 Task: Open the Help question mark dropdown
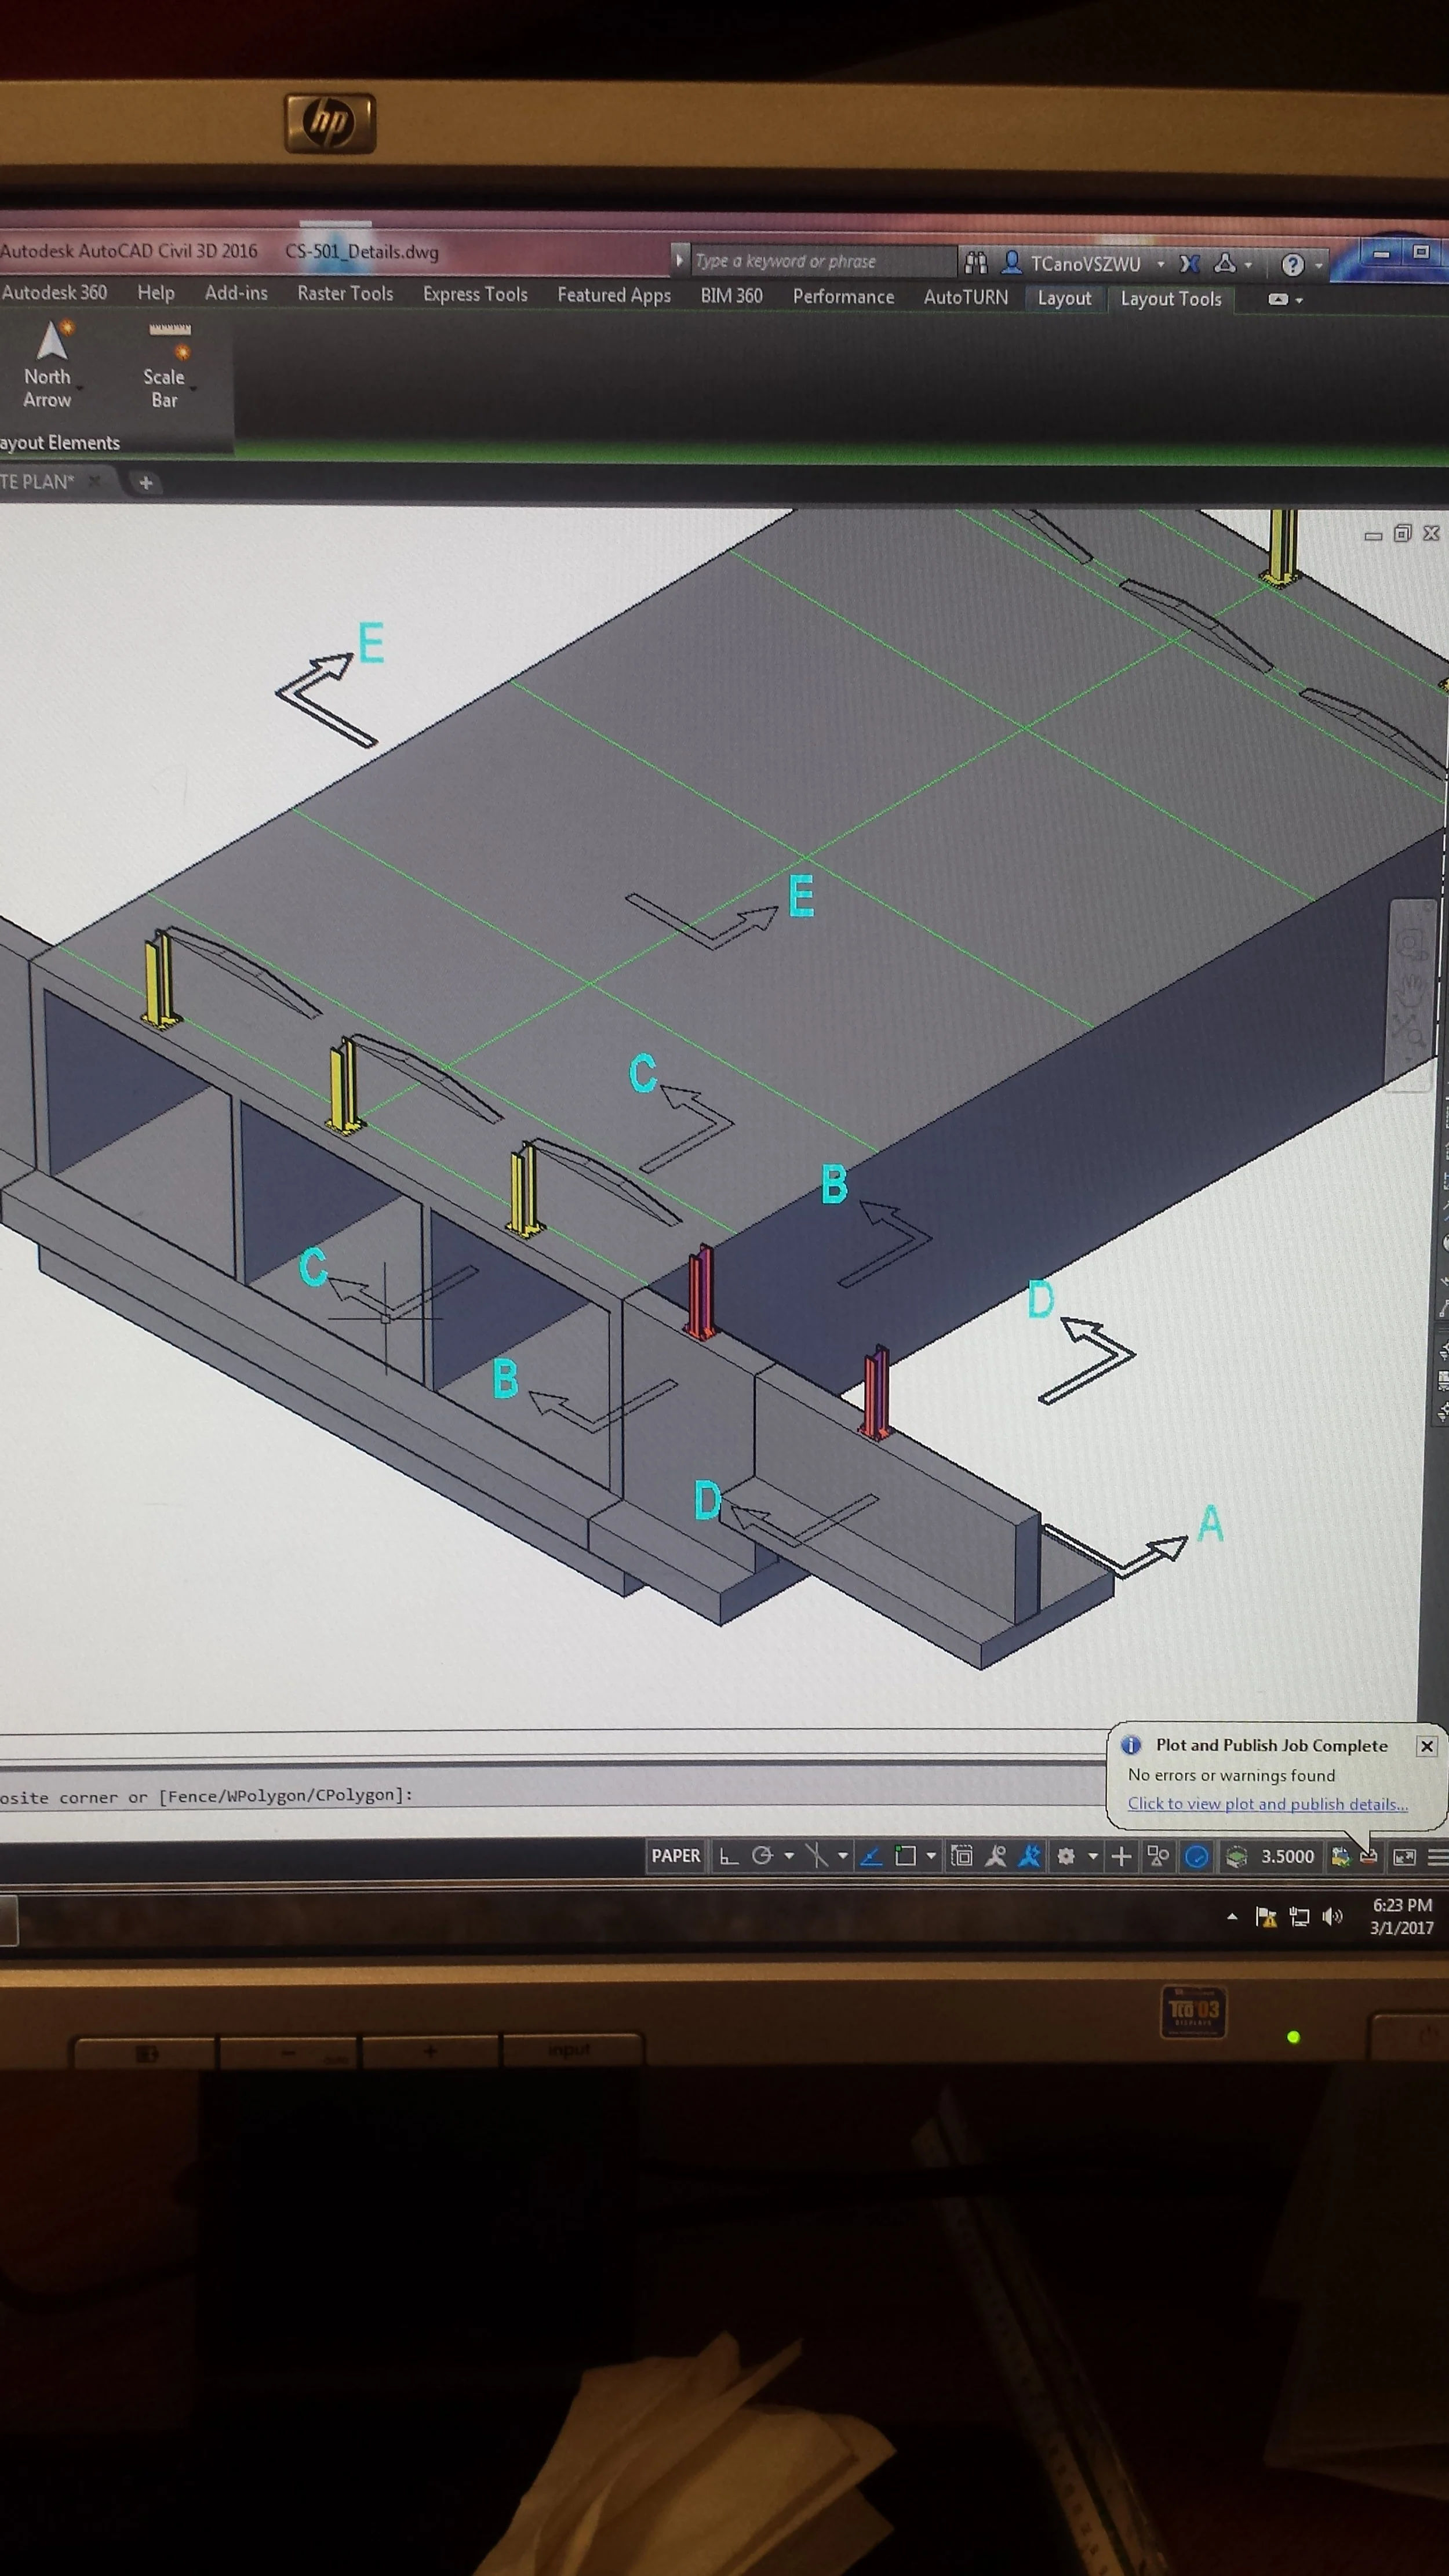(x=1319, y=265)
